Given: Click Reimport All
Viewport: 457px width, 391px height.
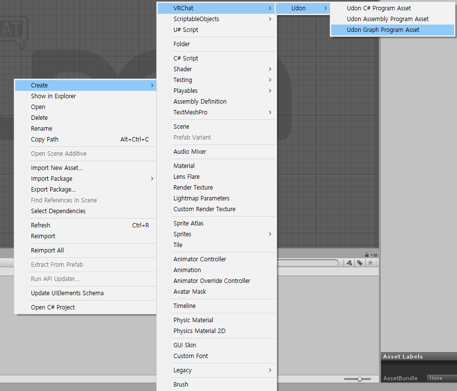Looking at the screenshot, I should [86, 250].
